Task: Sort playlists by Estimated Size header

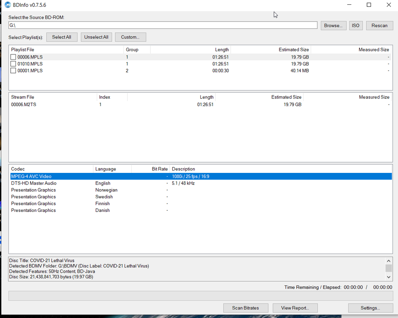Action: (271, 50)
